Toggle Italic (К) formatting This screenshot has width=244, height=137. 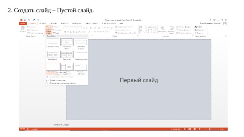[x=68, y=32]
